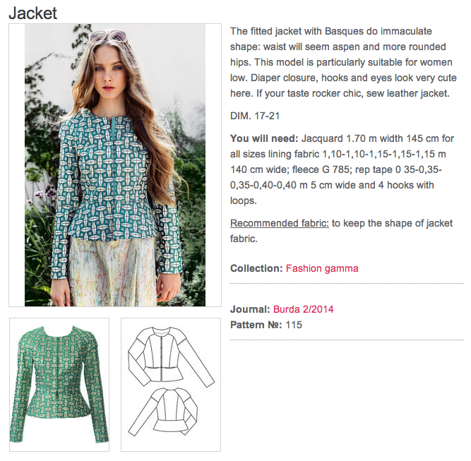Click the sunglasses on the model's head
The image size is (471, 461).
(109, 36)
